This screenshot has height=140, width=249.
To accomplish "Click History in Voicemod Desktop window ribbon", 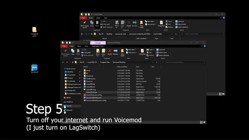I will coord(150,55).
